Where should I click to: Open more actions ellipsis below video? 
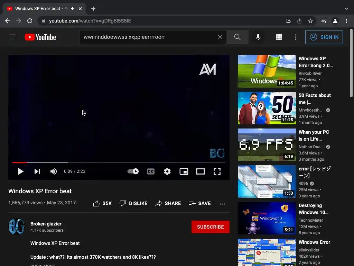point(223,204)
